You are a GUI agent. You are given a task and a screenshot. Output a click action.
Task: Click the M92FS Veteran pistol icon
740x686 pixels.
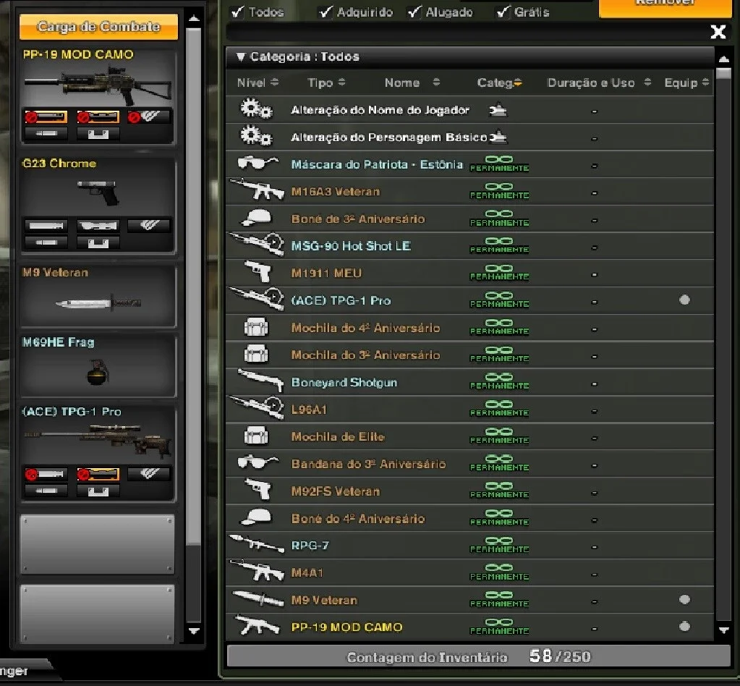258,490
